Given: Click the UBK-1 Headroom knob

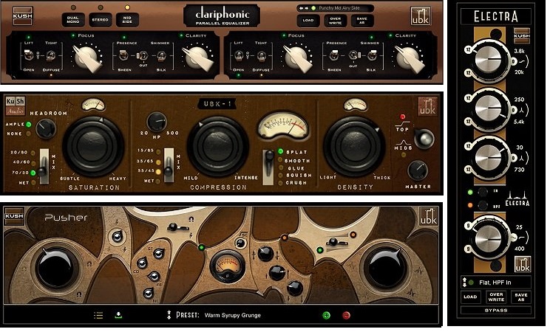Looking at the screenshot, I should (46, 128).
